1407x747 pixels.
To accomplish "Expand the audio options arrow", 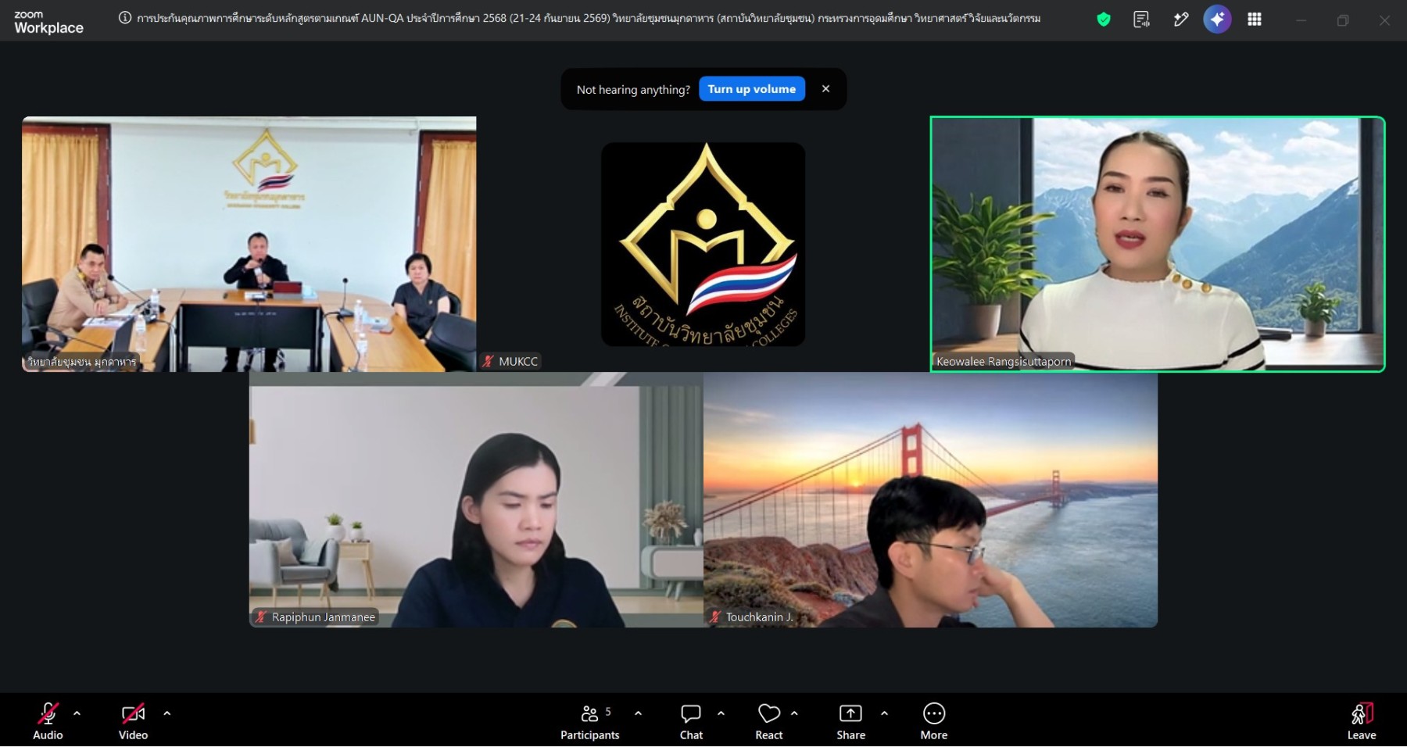I will 77,713.
